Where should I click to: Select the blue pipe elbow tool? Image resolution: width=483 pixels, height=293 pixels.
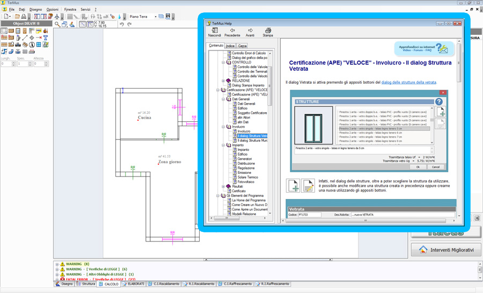11,52
